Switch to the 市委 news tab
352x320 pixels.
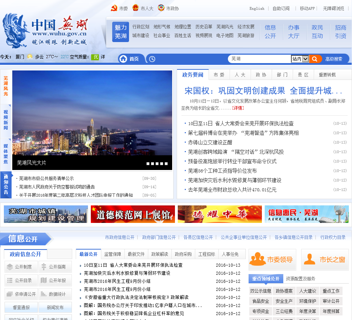pyautogui.click(x=219, y=75)
